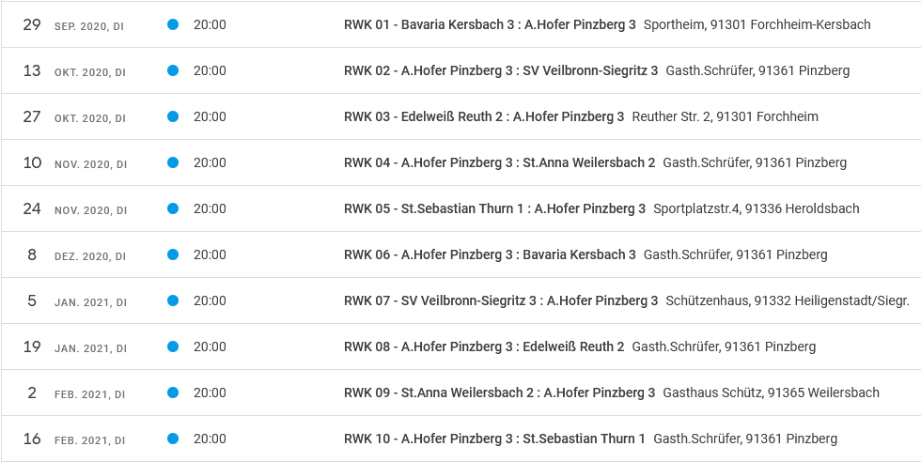
Task: Open RWK 03 Edelweiß Reuth 2 event
Action: (x=484, y=116)
